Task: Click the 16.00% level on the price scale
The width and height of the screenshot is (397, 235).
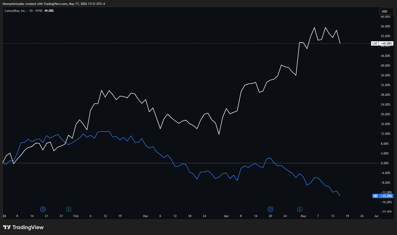Action: (385, 124)
